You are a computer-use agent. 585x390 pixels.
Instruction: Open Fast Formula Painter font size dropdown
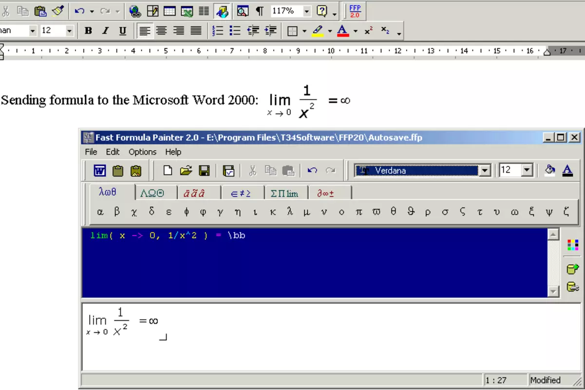point(528,171)
